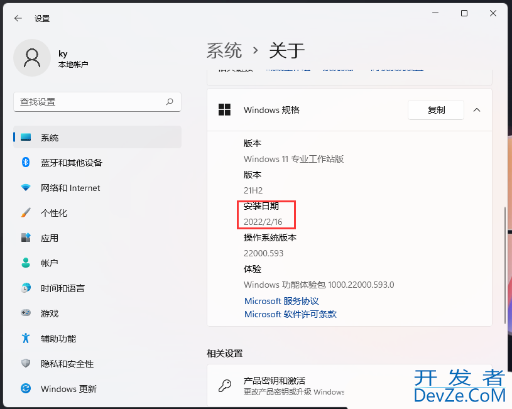The height and width of the screenshot is (409, 512).
Task: Open 产品密钥和激活 card
Action: click(349, 386)
